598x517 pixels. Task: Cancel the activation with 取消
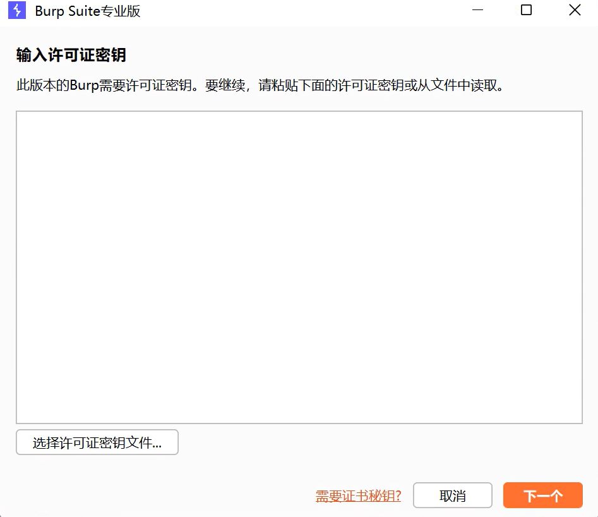point(452,495)
